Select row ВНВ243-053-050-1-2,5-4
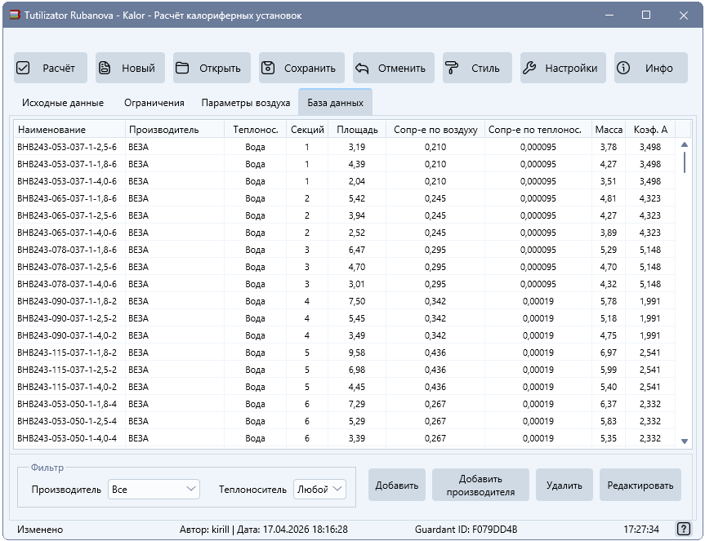The height and width of the screenshot is (541, 705). (x=345, y=421)
